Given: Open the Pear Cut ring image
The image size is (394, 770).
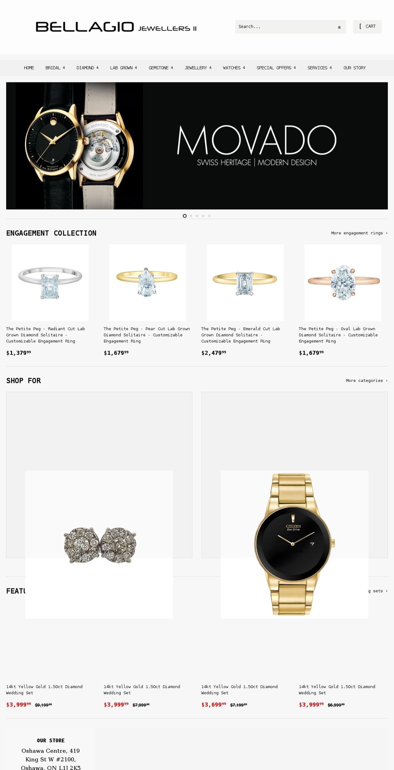Looking at the screenshot, I should point(148,283).
